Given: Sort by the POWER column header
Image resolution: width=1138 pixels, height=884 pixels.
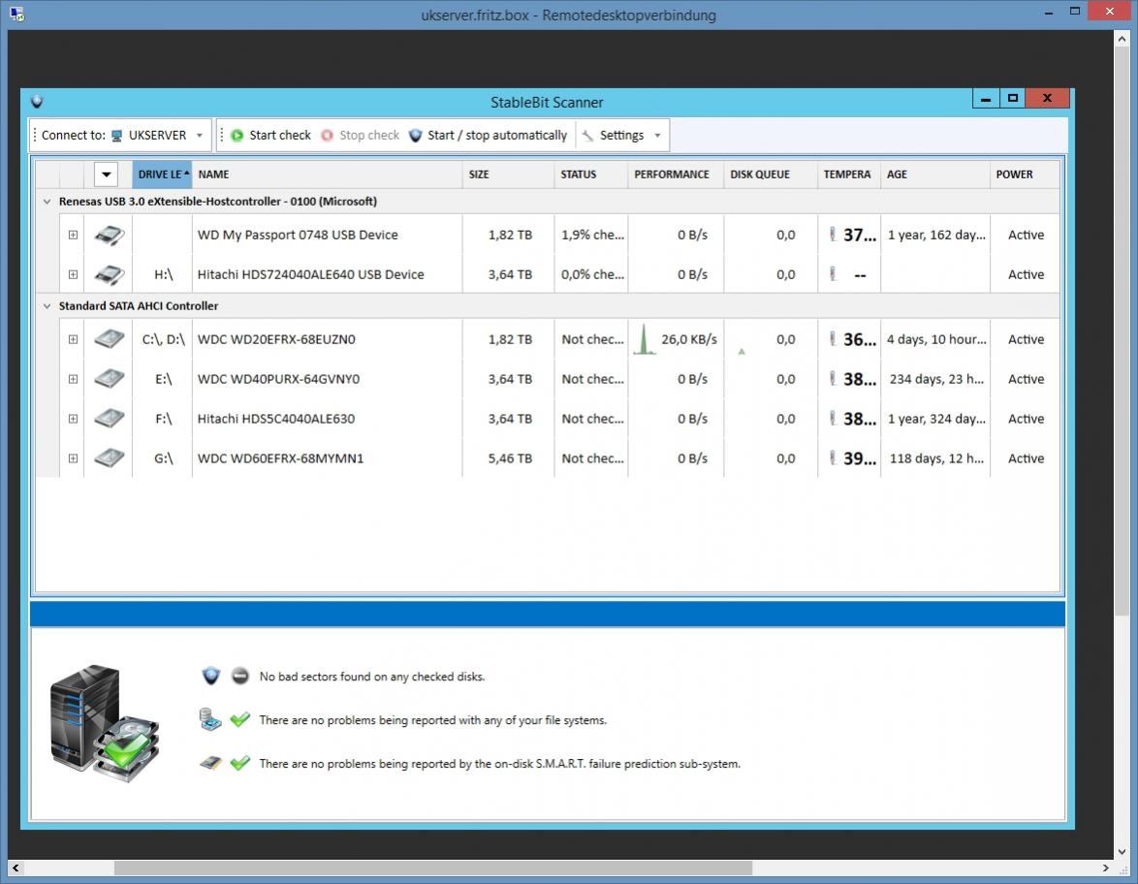Looking at the screenshot, I should pyautogui.click(x=1024, y=174).
